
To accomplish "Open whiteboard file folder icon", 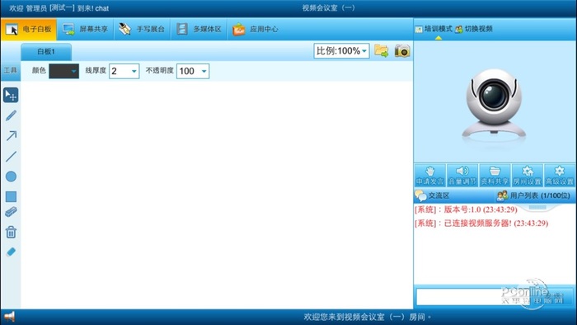I will (x=381, y=51).
